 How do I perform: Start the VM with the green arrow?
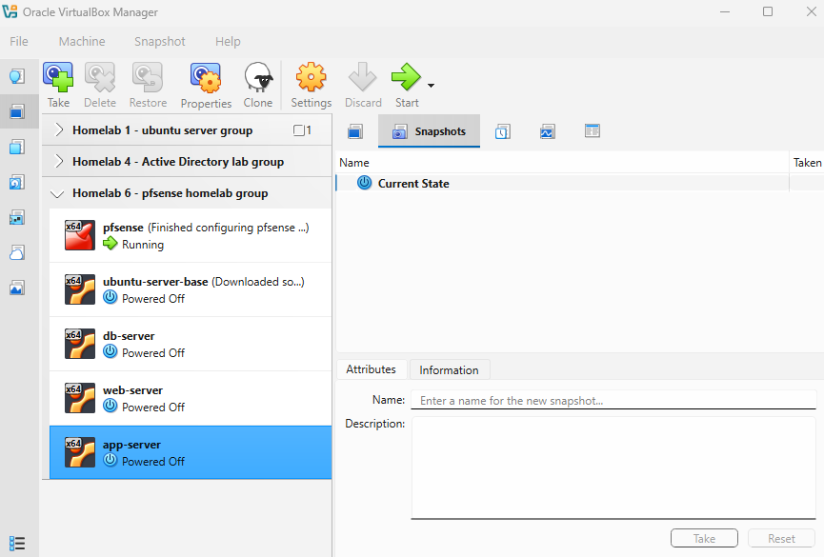406,77
